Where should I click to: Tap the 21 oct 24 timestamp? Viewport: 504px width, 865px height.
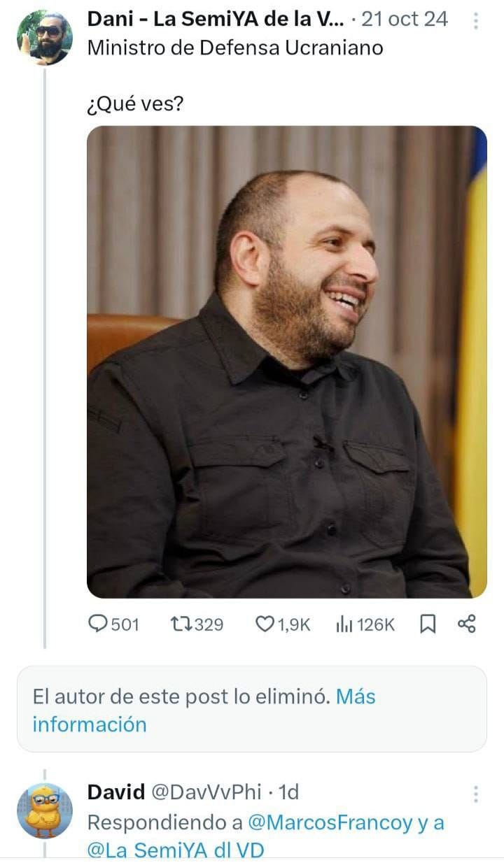coord(405,20)
